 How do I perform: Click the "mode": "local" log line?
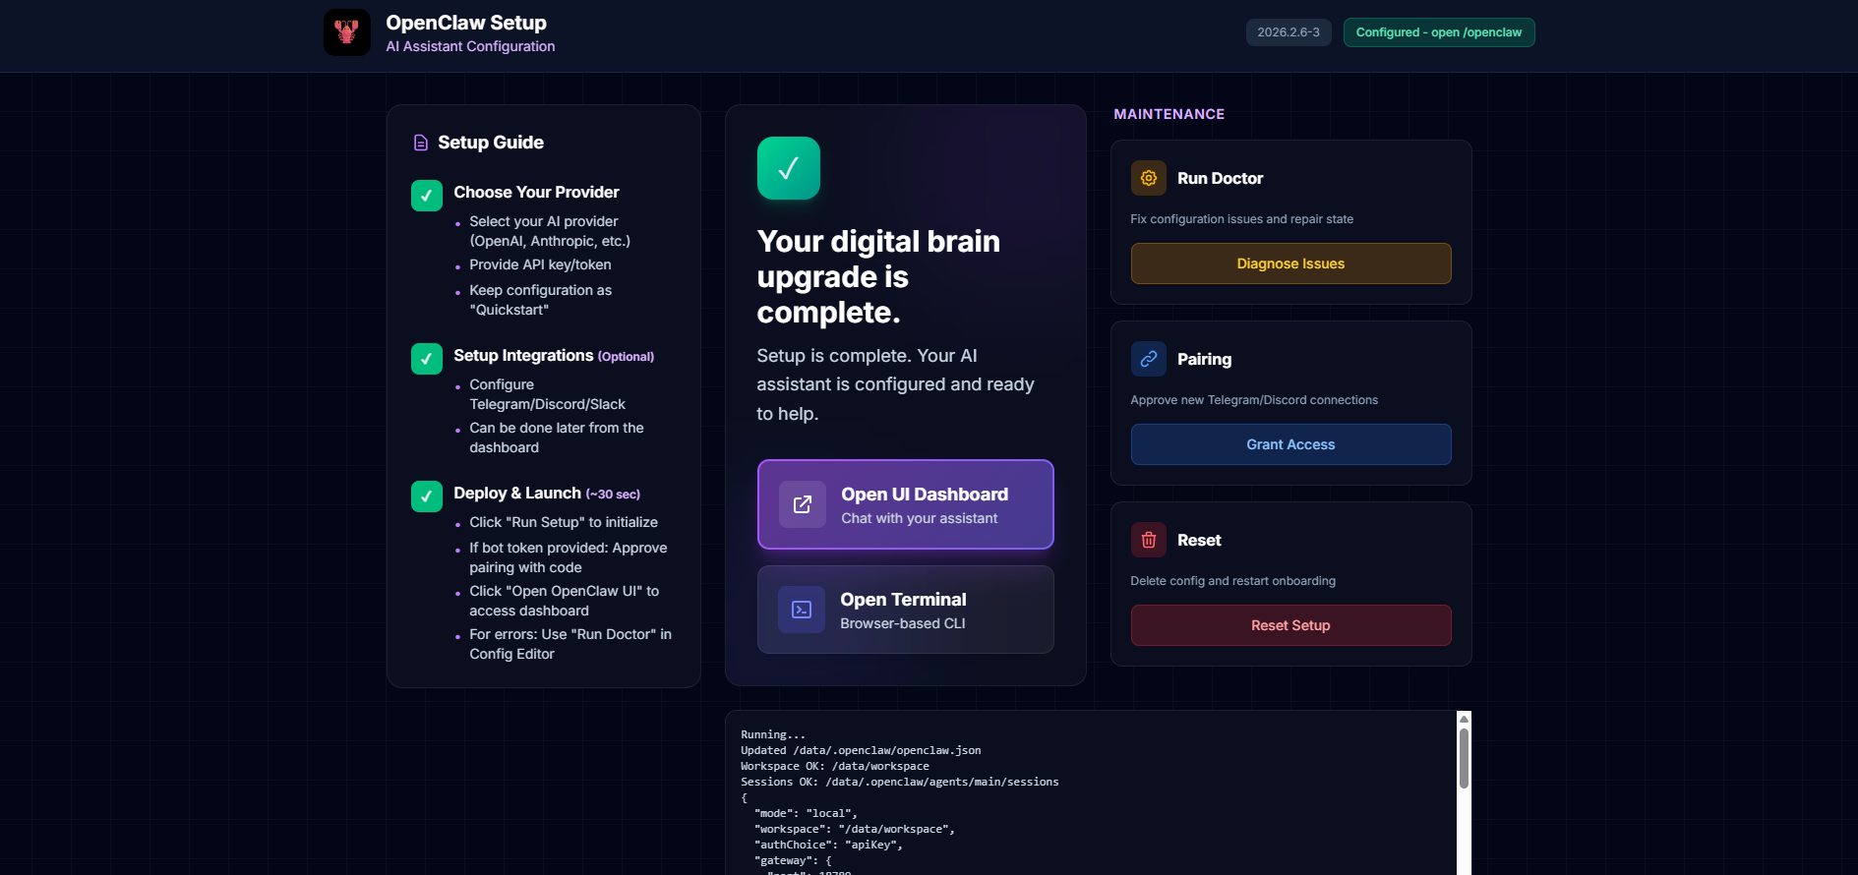(806, 813)
